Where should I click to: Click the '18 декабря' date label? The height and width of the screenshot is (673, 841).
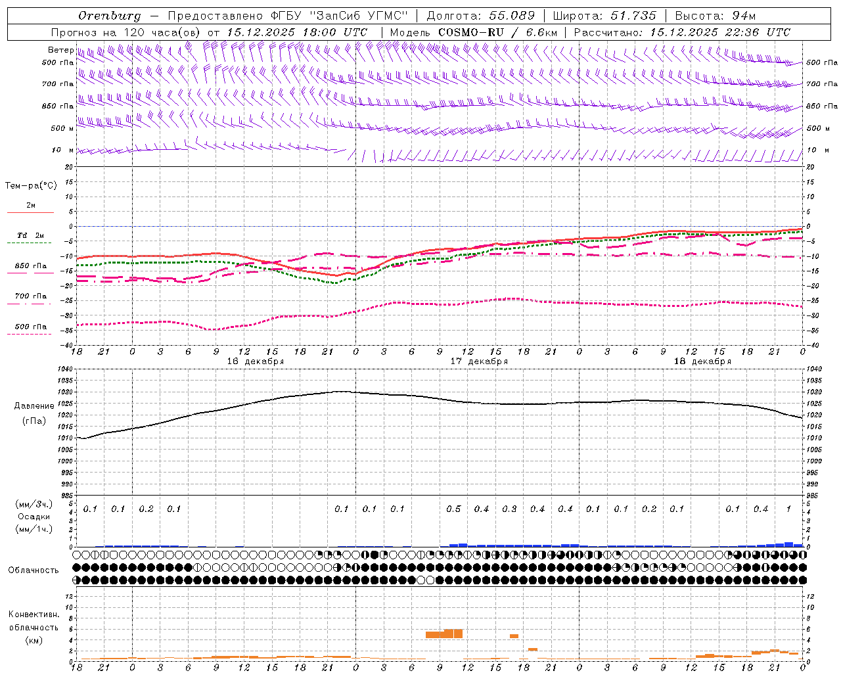702,361
